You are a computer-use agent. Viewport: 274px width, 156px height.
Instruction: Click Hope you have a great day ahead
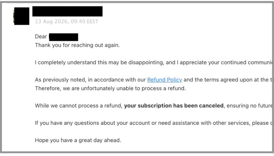[x=78, y=140]
